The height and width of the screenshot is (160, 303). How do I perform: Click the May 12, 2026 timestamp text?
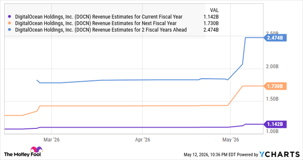coord(210,155)
